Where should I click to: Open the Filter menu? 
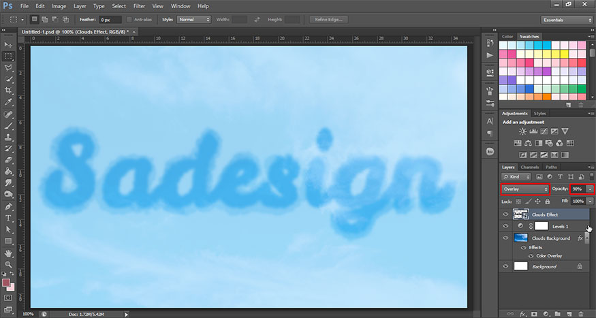click(139, 6)
